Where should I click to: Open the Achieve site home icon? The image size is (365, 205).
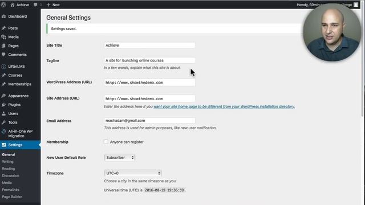pyautogui.click(x=13, y=5)
